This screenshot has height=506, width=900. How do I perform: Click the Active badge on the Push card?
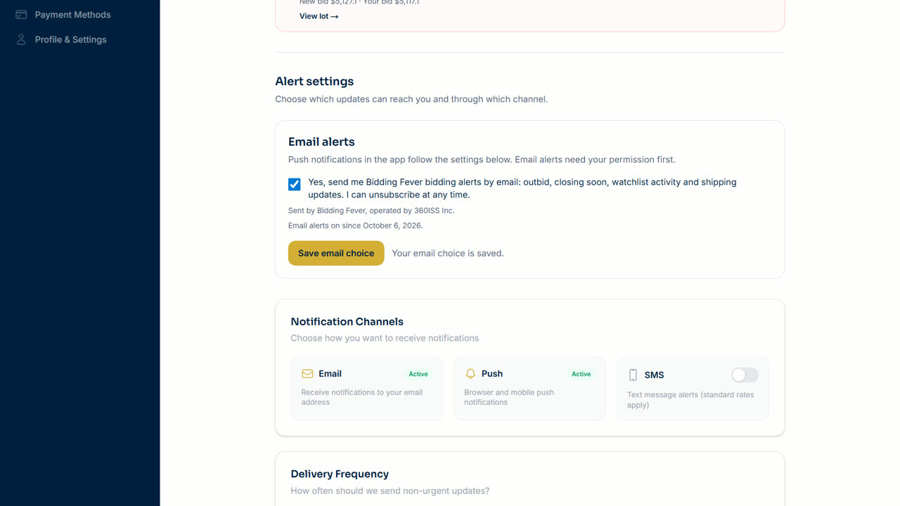click(581, 375)
